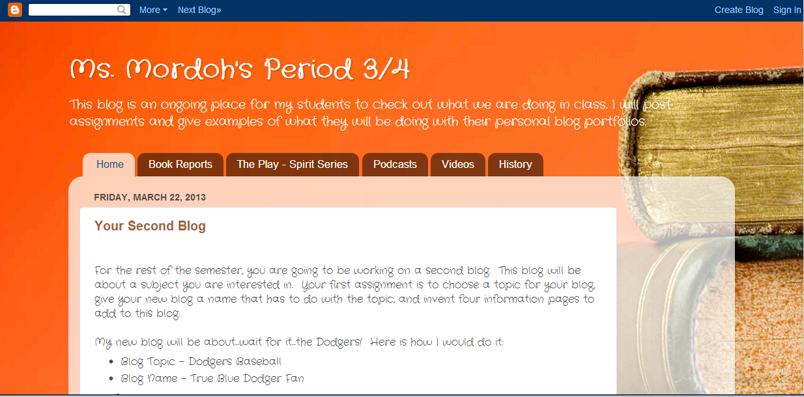Click the Blog Topic – Dodgers Baseball bullet

[201, 361]
